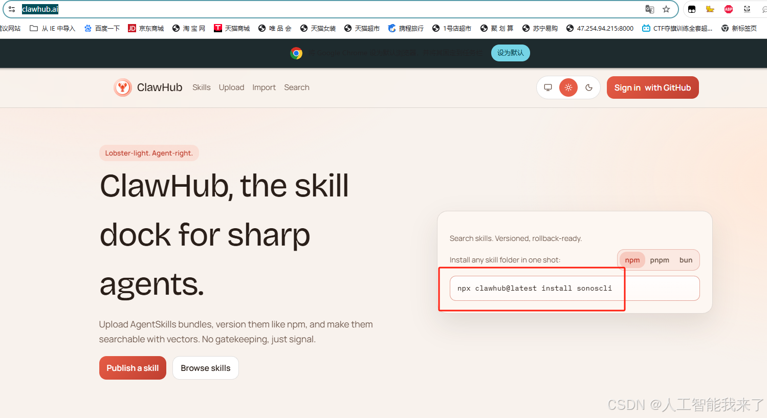The image size is (767, 418).
Task: Click 'Install any skill folder in one shot:' text
Action: coord(505,260)
